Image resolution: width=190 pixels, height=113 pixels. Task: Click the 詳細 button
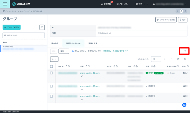coord(54,51)
